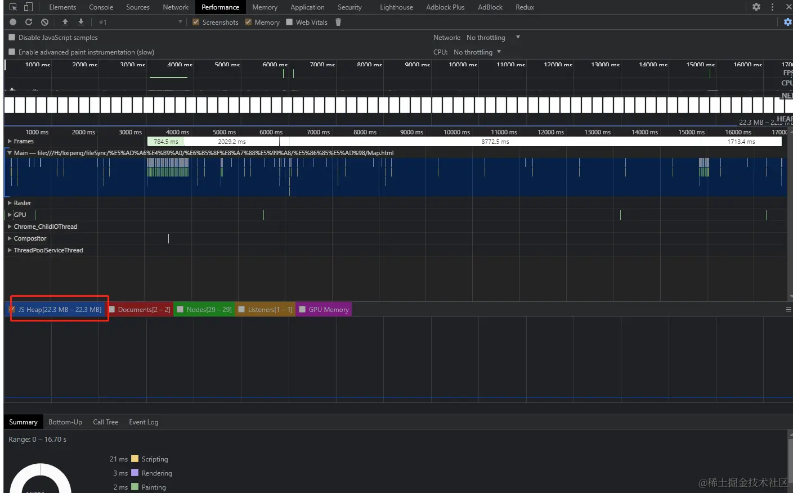Open the Lighthouse panel tab
Image resolution: width=793 pixels, height=493 pixels.
pyautogui.click(x=396, y=7)
